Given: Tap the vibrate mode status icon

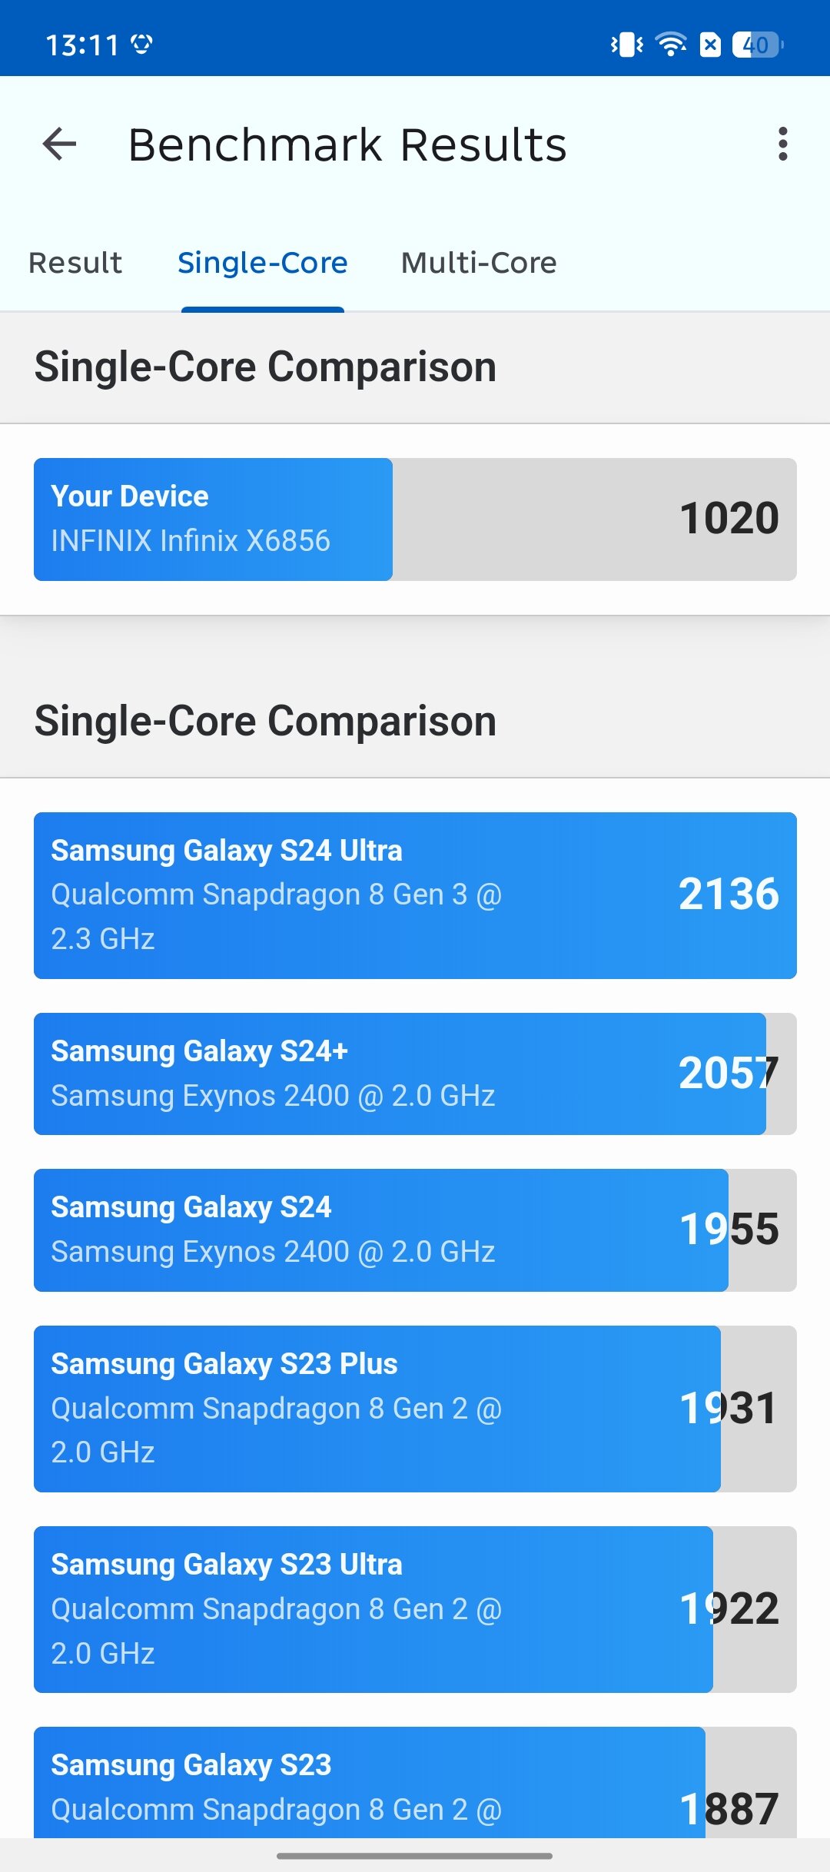Looking at the screenshot, I should click(x=626, y=45).
